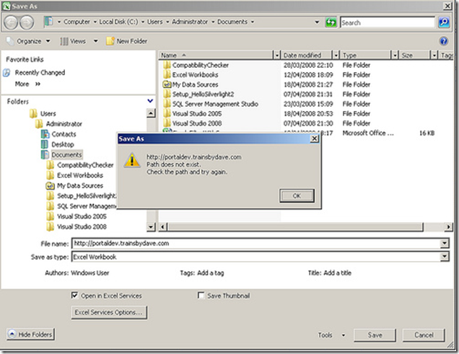Click Documents in the address bar
The height and width of the screenshot is (354, 459).
[232, 22]
